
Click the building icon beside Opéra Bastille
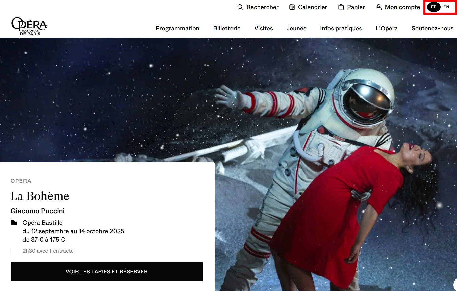pyautogui.click(x=14, y=223)
